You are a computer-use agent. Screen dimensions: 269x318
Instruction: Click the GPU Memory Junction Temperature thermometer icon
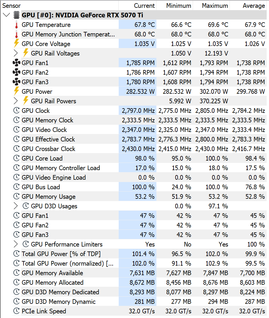click(x=17, y=34)
